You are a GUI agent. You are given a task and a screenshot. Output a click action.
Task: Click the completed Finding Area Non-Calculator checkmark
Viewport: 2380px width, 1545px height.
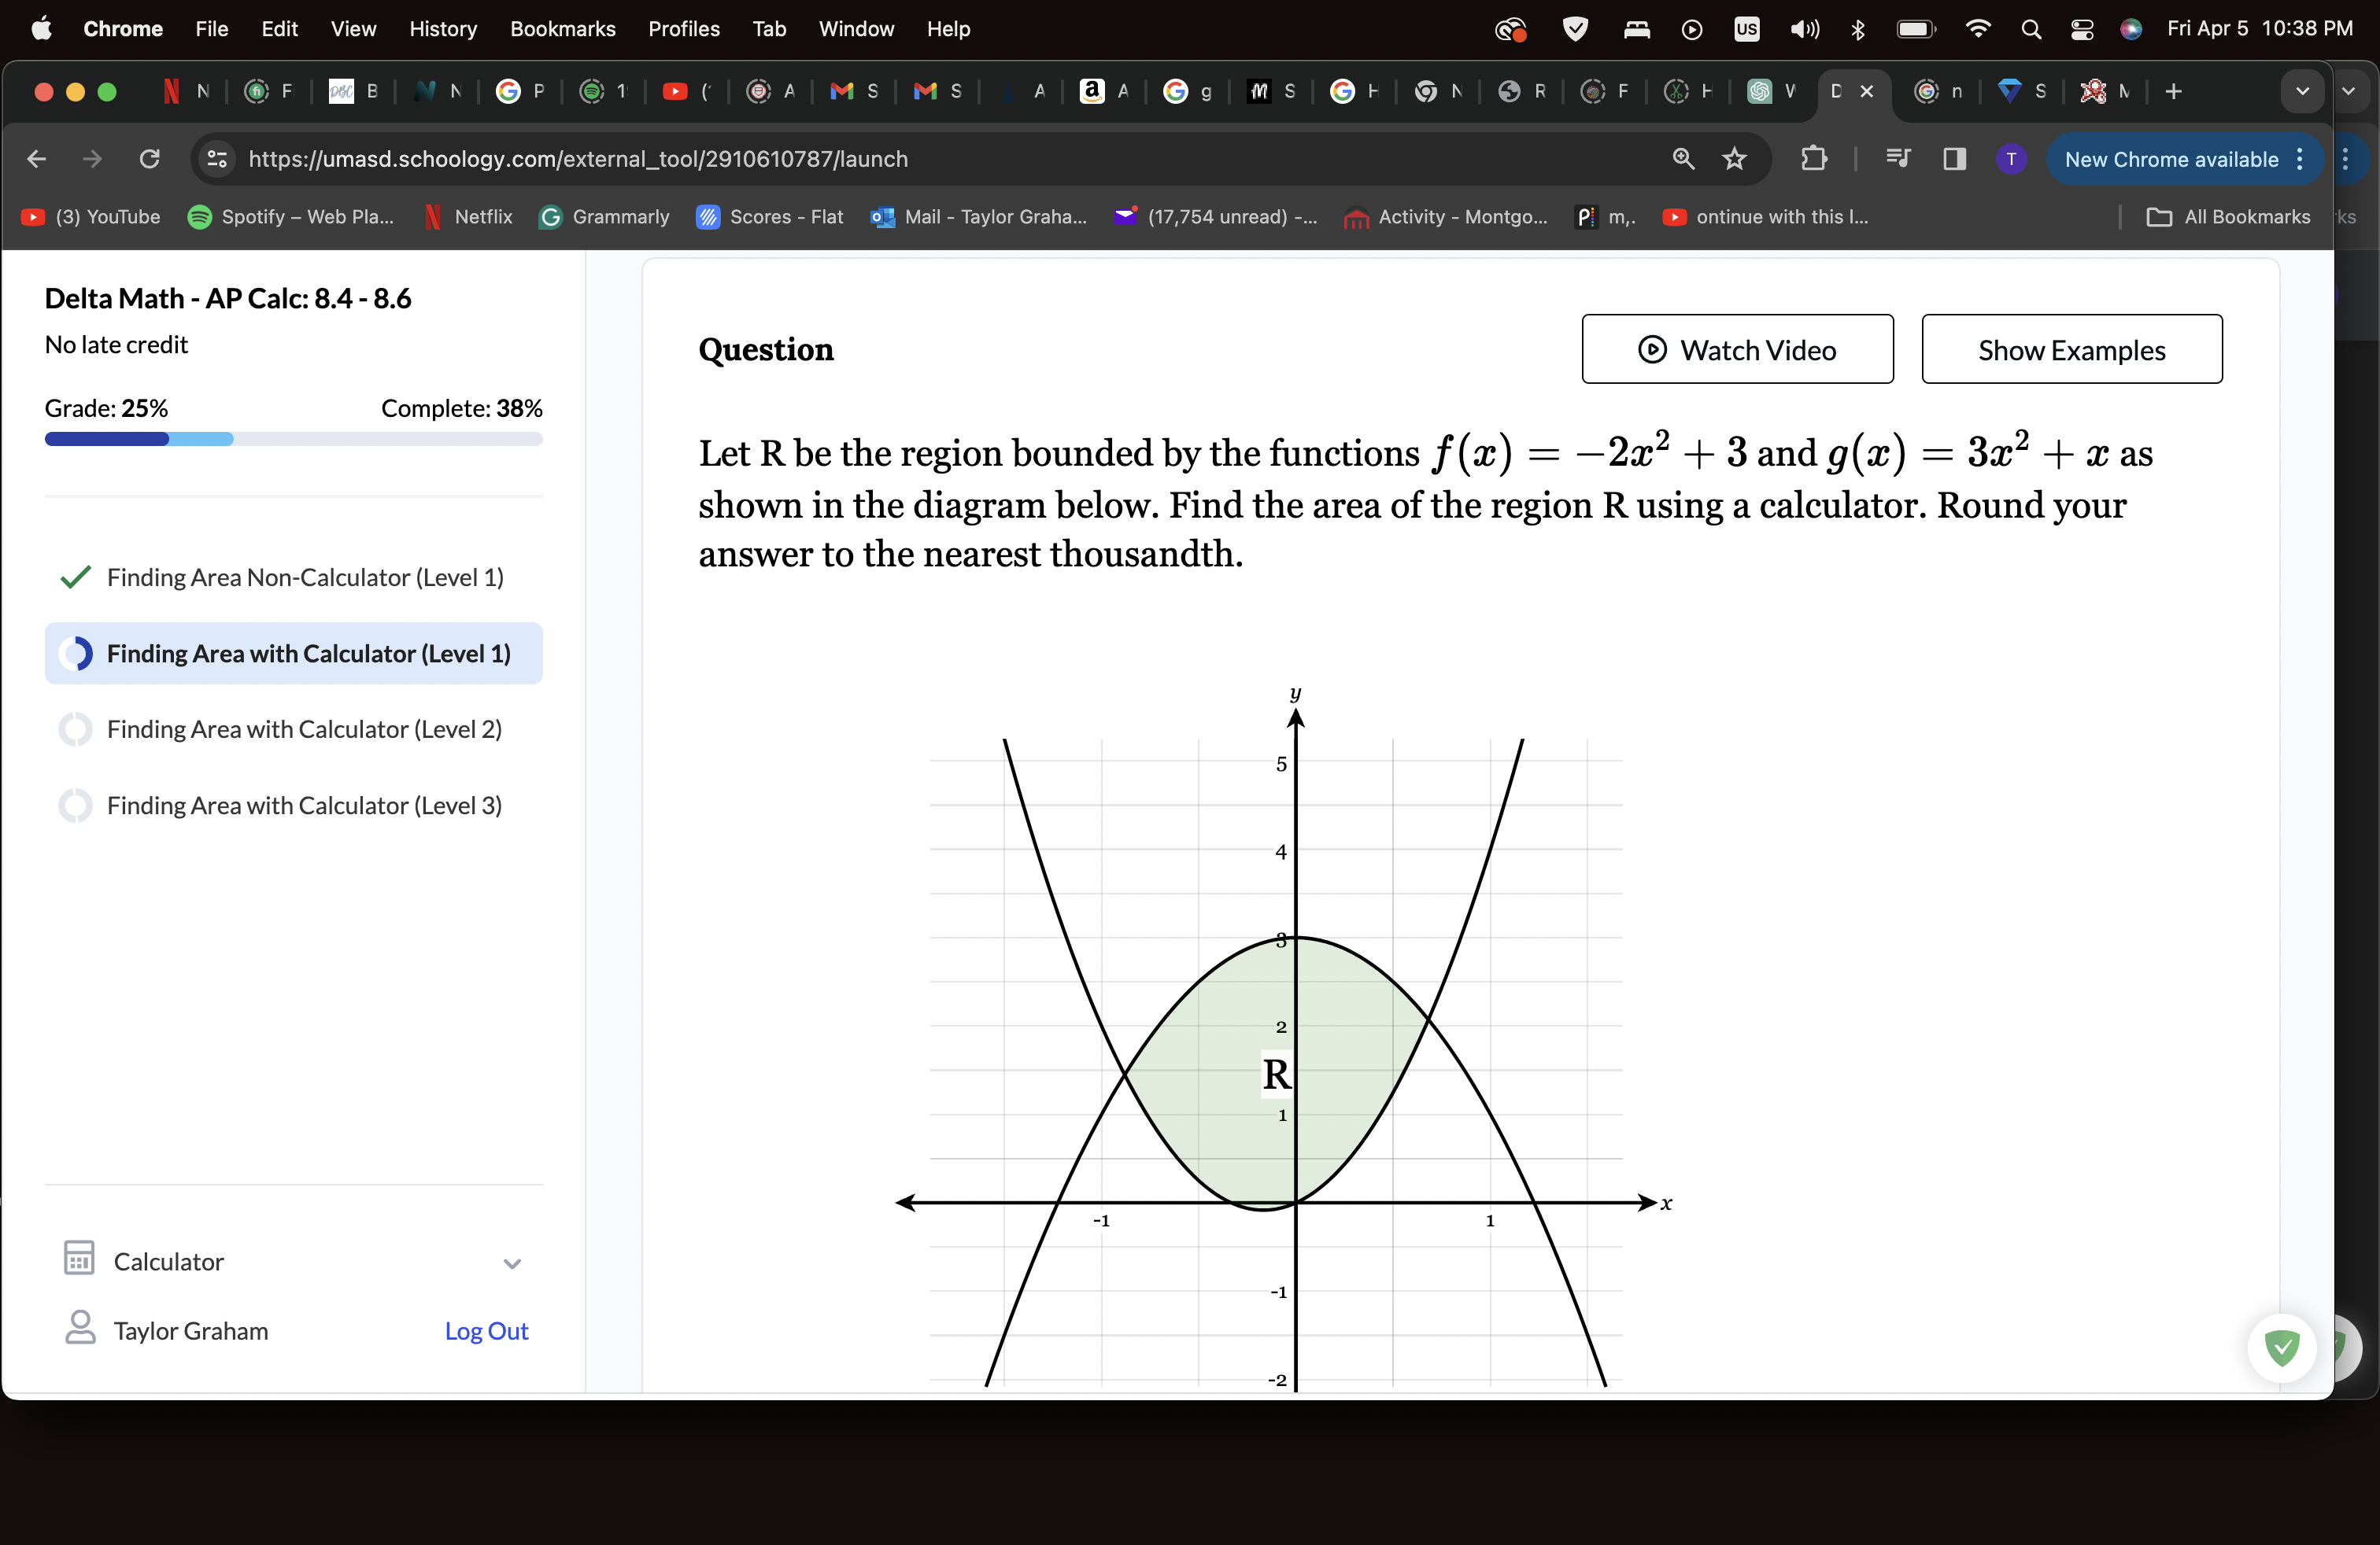(73, 577)
